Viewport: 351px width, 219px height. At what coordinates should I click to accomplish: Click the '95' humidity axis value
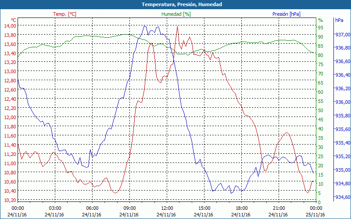[321, 28]
